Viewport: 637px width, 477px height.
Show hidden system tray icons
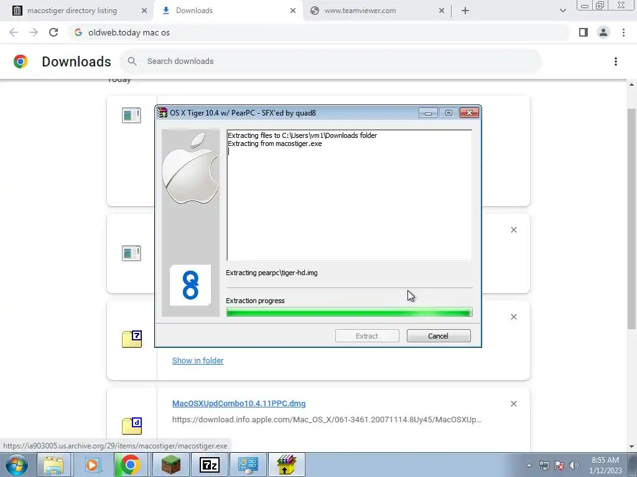point(529,465)
